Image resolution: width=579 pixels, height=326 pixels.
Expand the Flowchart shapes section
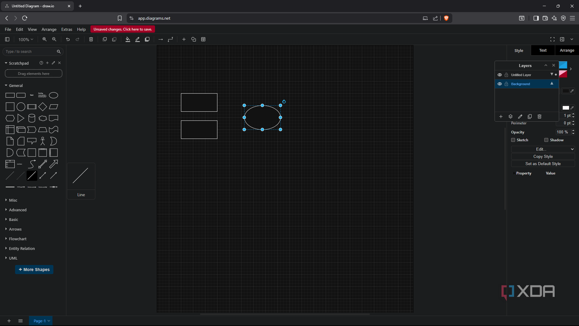(16, 239)
